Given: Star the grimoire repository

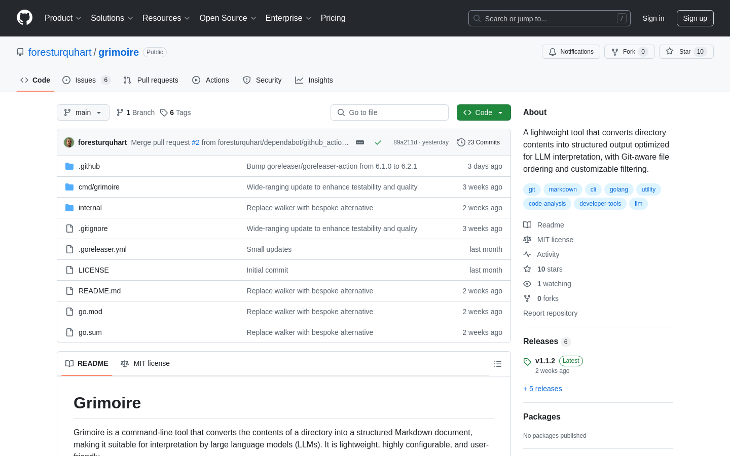Looking at the screenshot, I should click(x=686, y=52).
